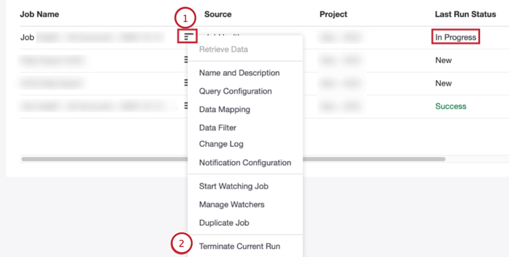Open the first job's options menu icon
Viewport: 509px width, 257px height.
tap(189, 37)
